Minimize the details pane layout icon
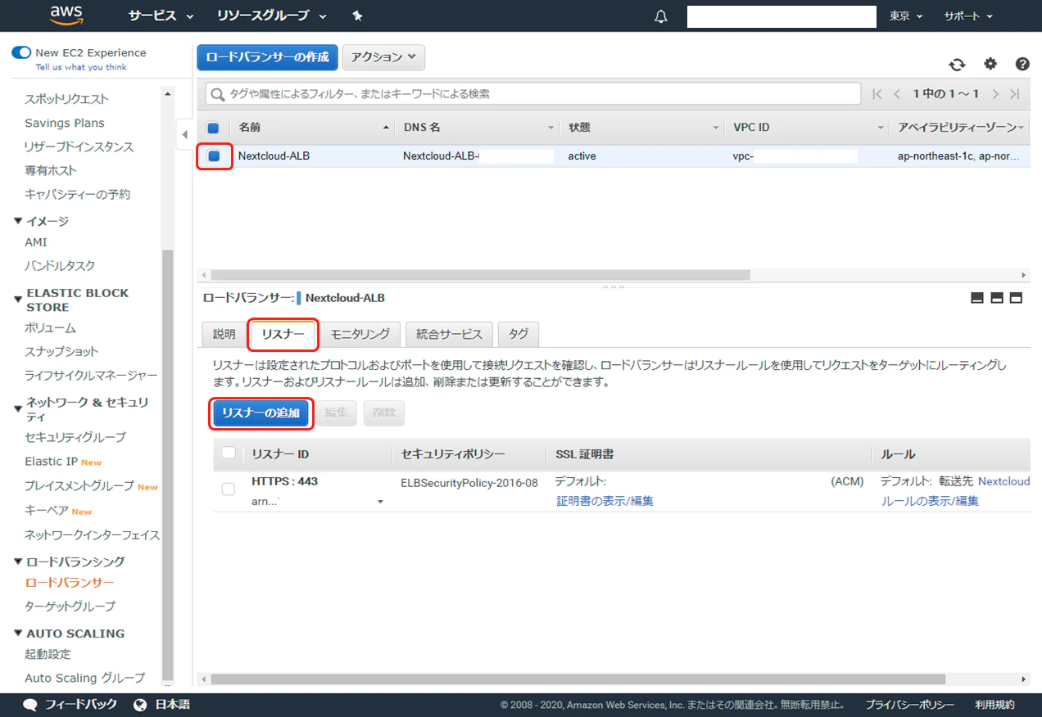 point(976,298)
